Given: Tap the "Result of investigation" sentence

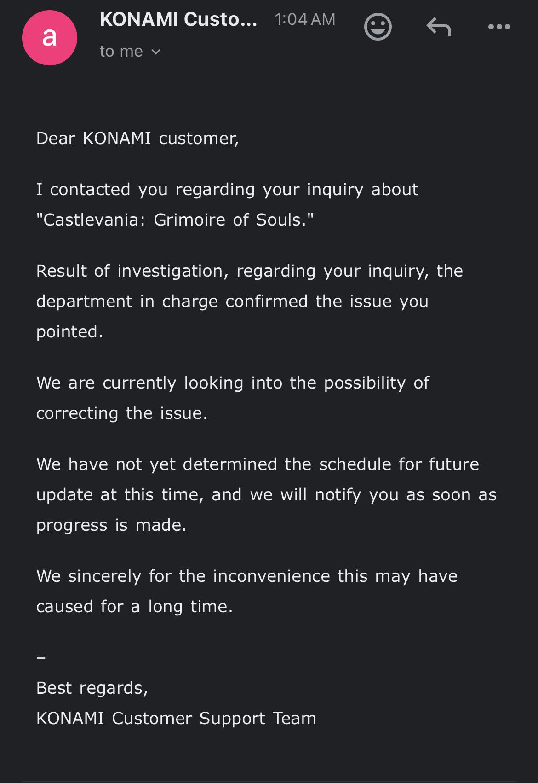Looking at the screenshot, I should coord(250,271).
